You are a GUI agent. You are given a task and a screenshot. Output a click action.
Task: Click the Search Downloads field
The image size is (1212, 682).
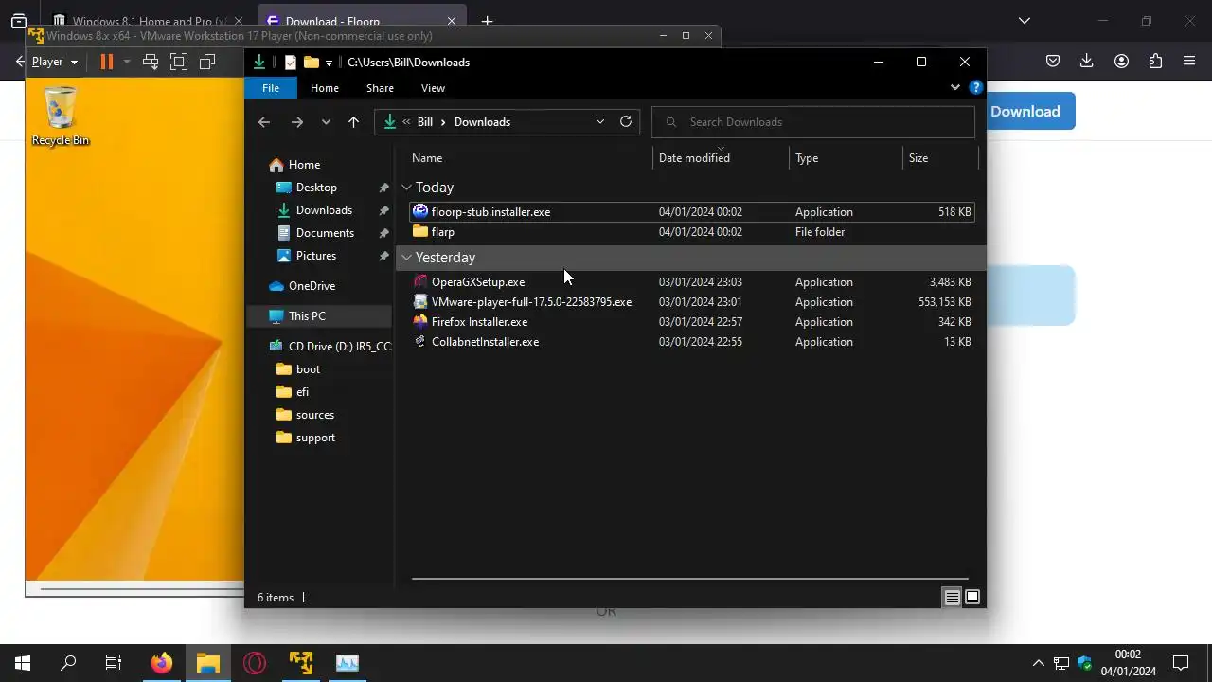point(813,121)
